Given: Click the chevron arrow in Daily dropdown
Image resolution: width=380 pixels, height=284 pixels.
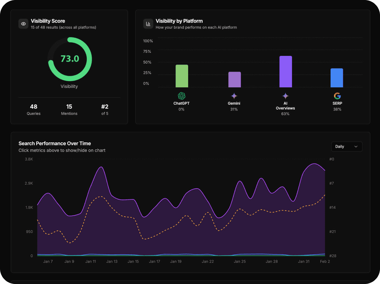Looking at the screenshot, I should (x=356, y=147).
